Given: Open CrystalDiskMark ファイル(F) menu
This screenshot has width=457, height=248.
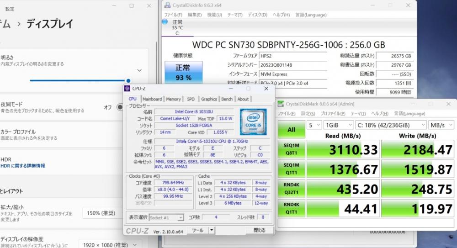Looking at the screenshot, I should pos(286,114).
